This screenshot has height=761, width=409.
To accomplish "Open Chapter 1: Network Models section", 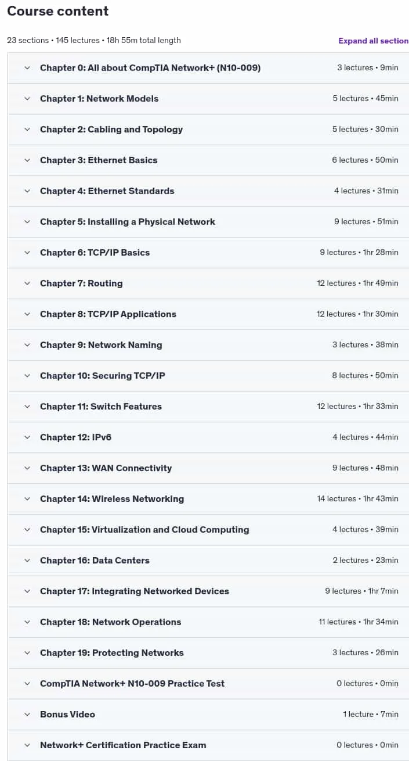I will coord(208,99).
